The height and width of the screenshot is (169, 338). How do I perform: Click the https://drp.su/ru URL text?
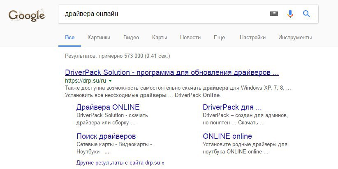86,81
